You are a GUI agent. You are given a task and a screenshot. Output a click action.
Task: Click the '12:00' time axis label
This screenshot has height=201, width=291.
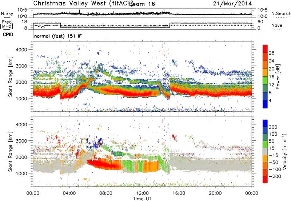point(142,193)
